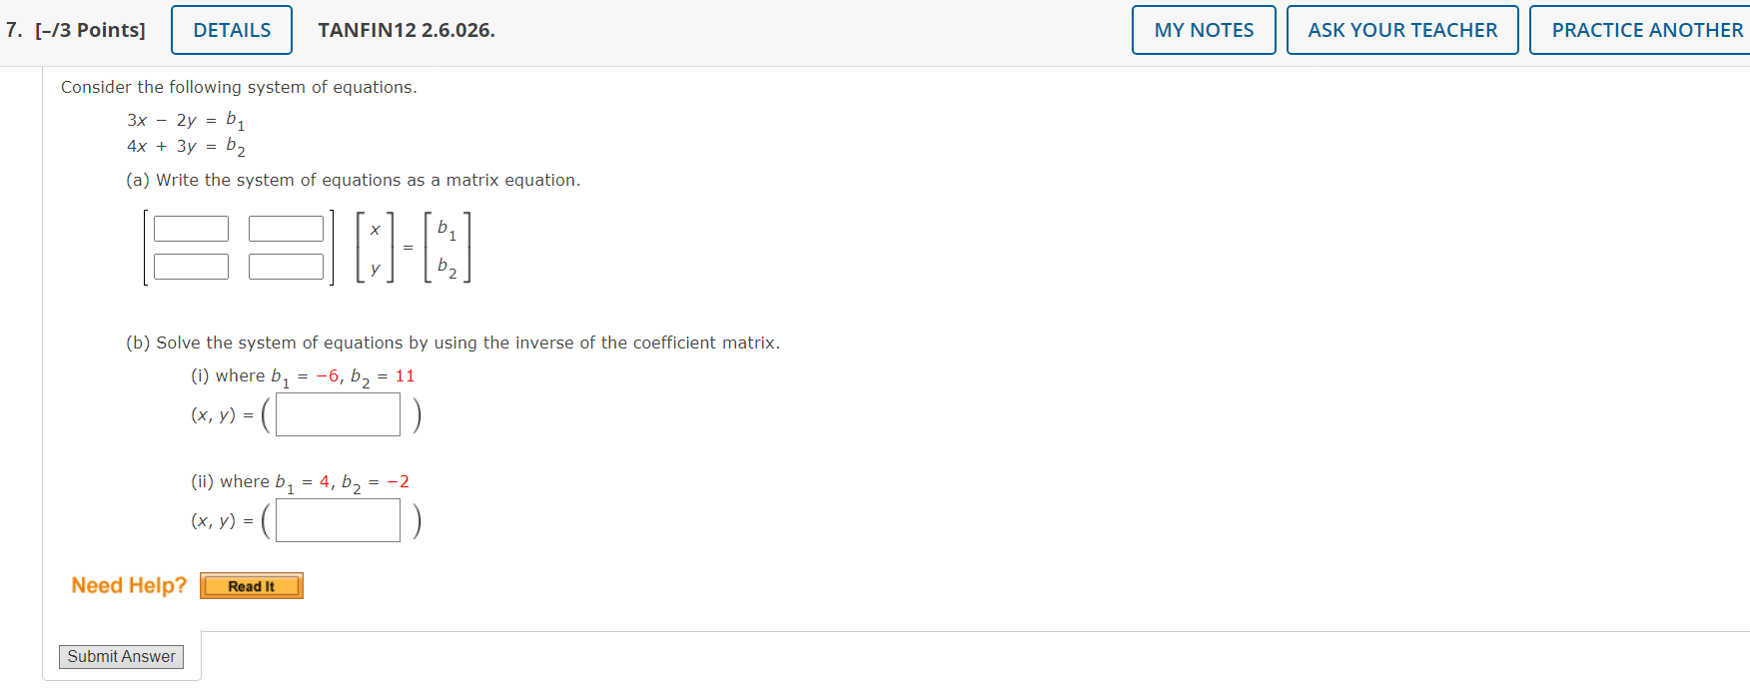
Task: Click the bottom-right matrix entry field
Action: [286, 267]
